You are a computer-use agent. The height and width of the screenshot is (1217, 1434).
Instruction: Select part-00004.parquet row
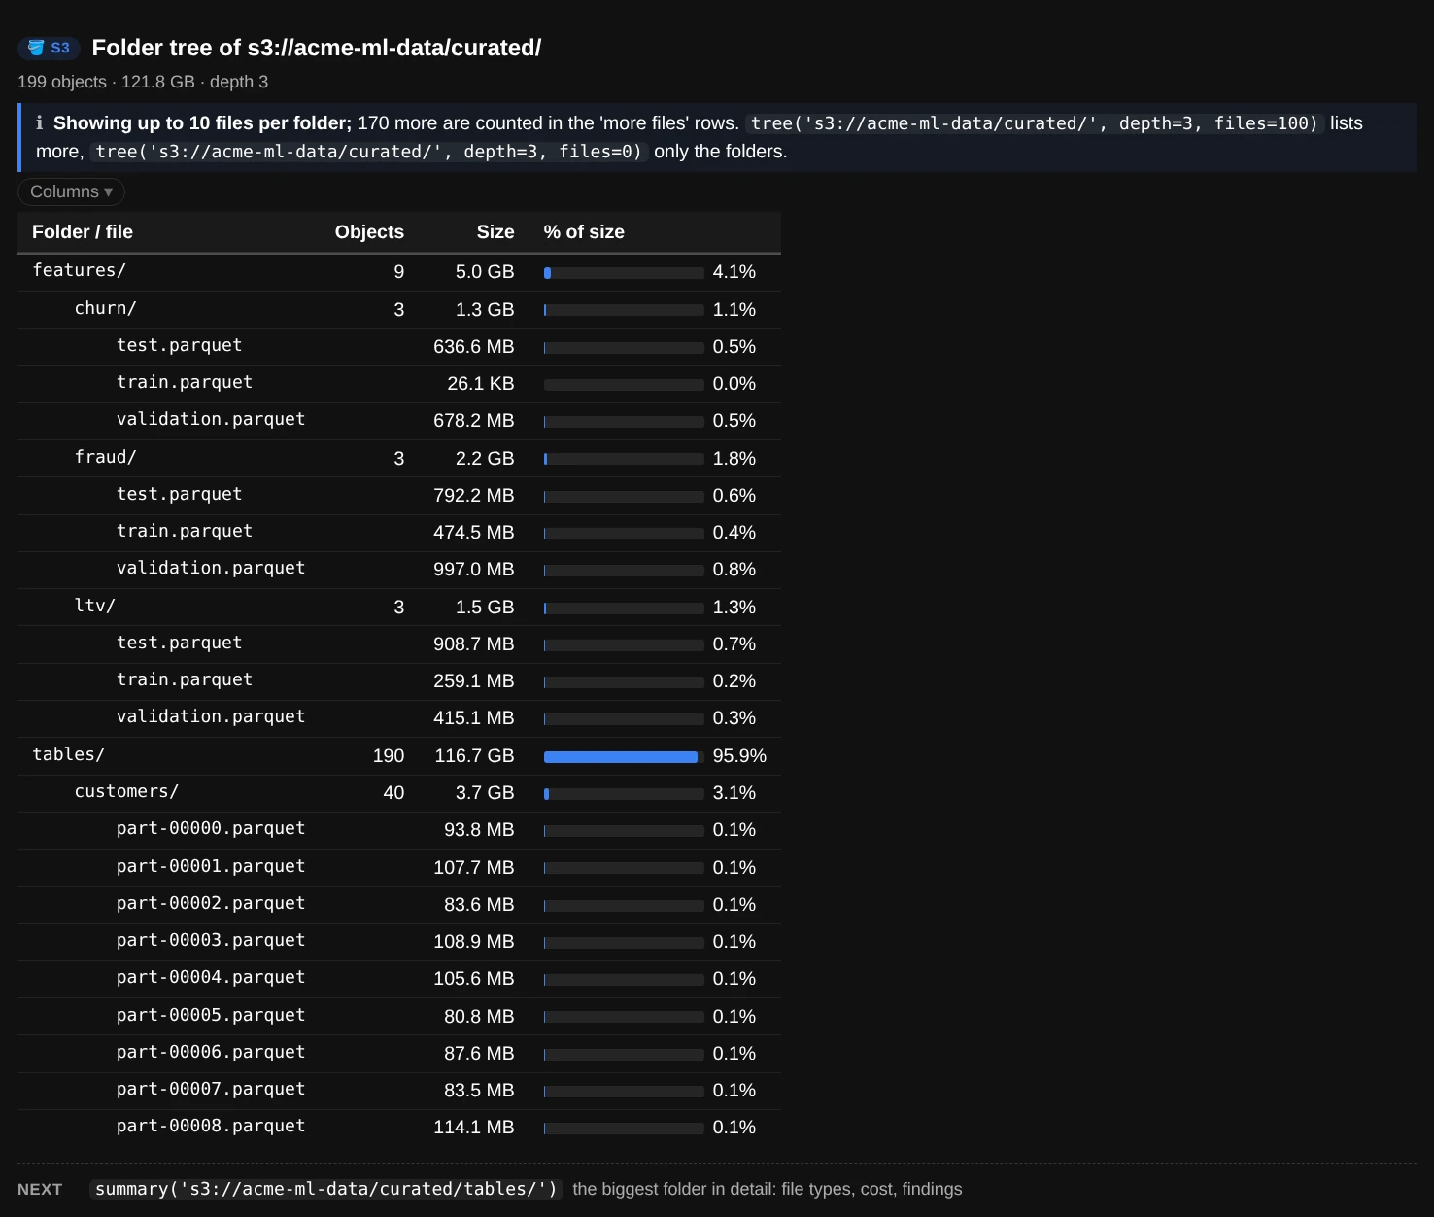[399, 979]
